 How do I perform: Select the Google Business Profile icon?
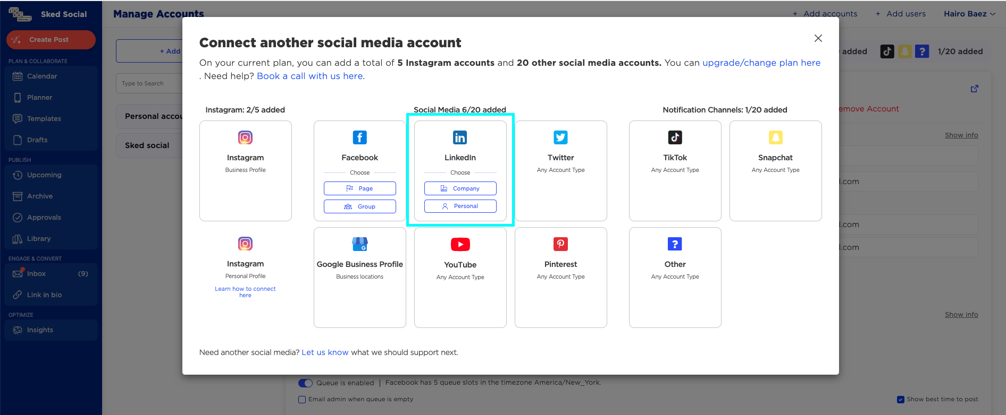pyautogui.click(x=360, y=244)
